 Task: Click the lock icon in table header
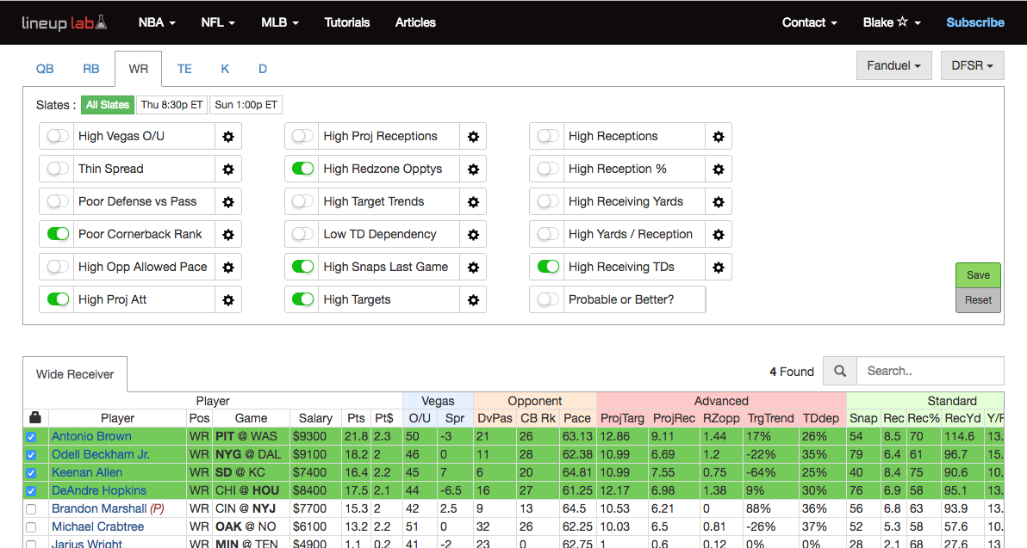click(x=35, y=418)
